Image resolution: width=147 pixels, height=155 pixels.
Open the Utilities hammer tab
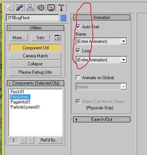(x=61, y=8)
